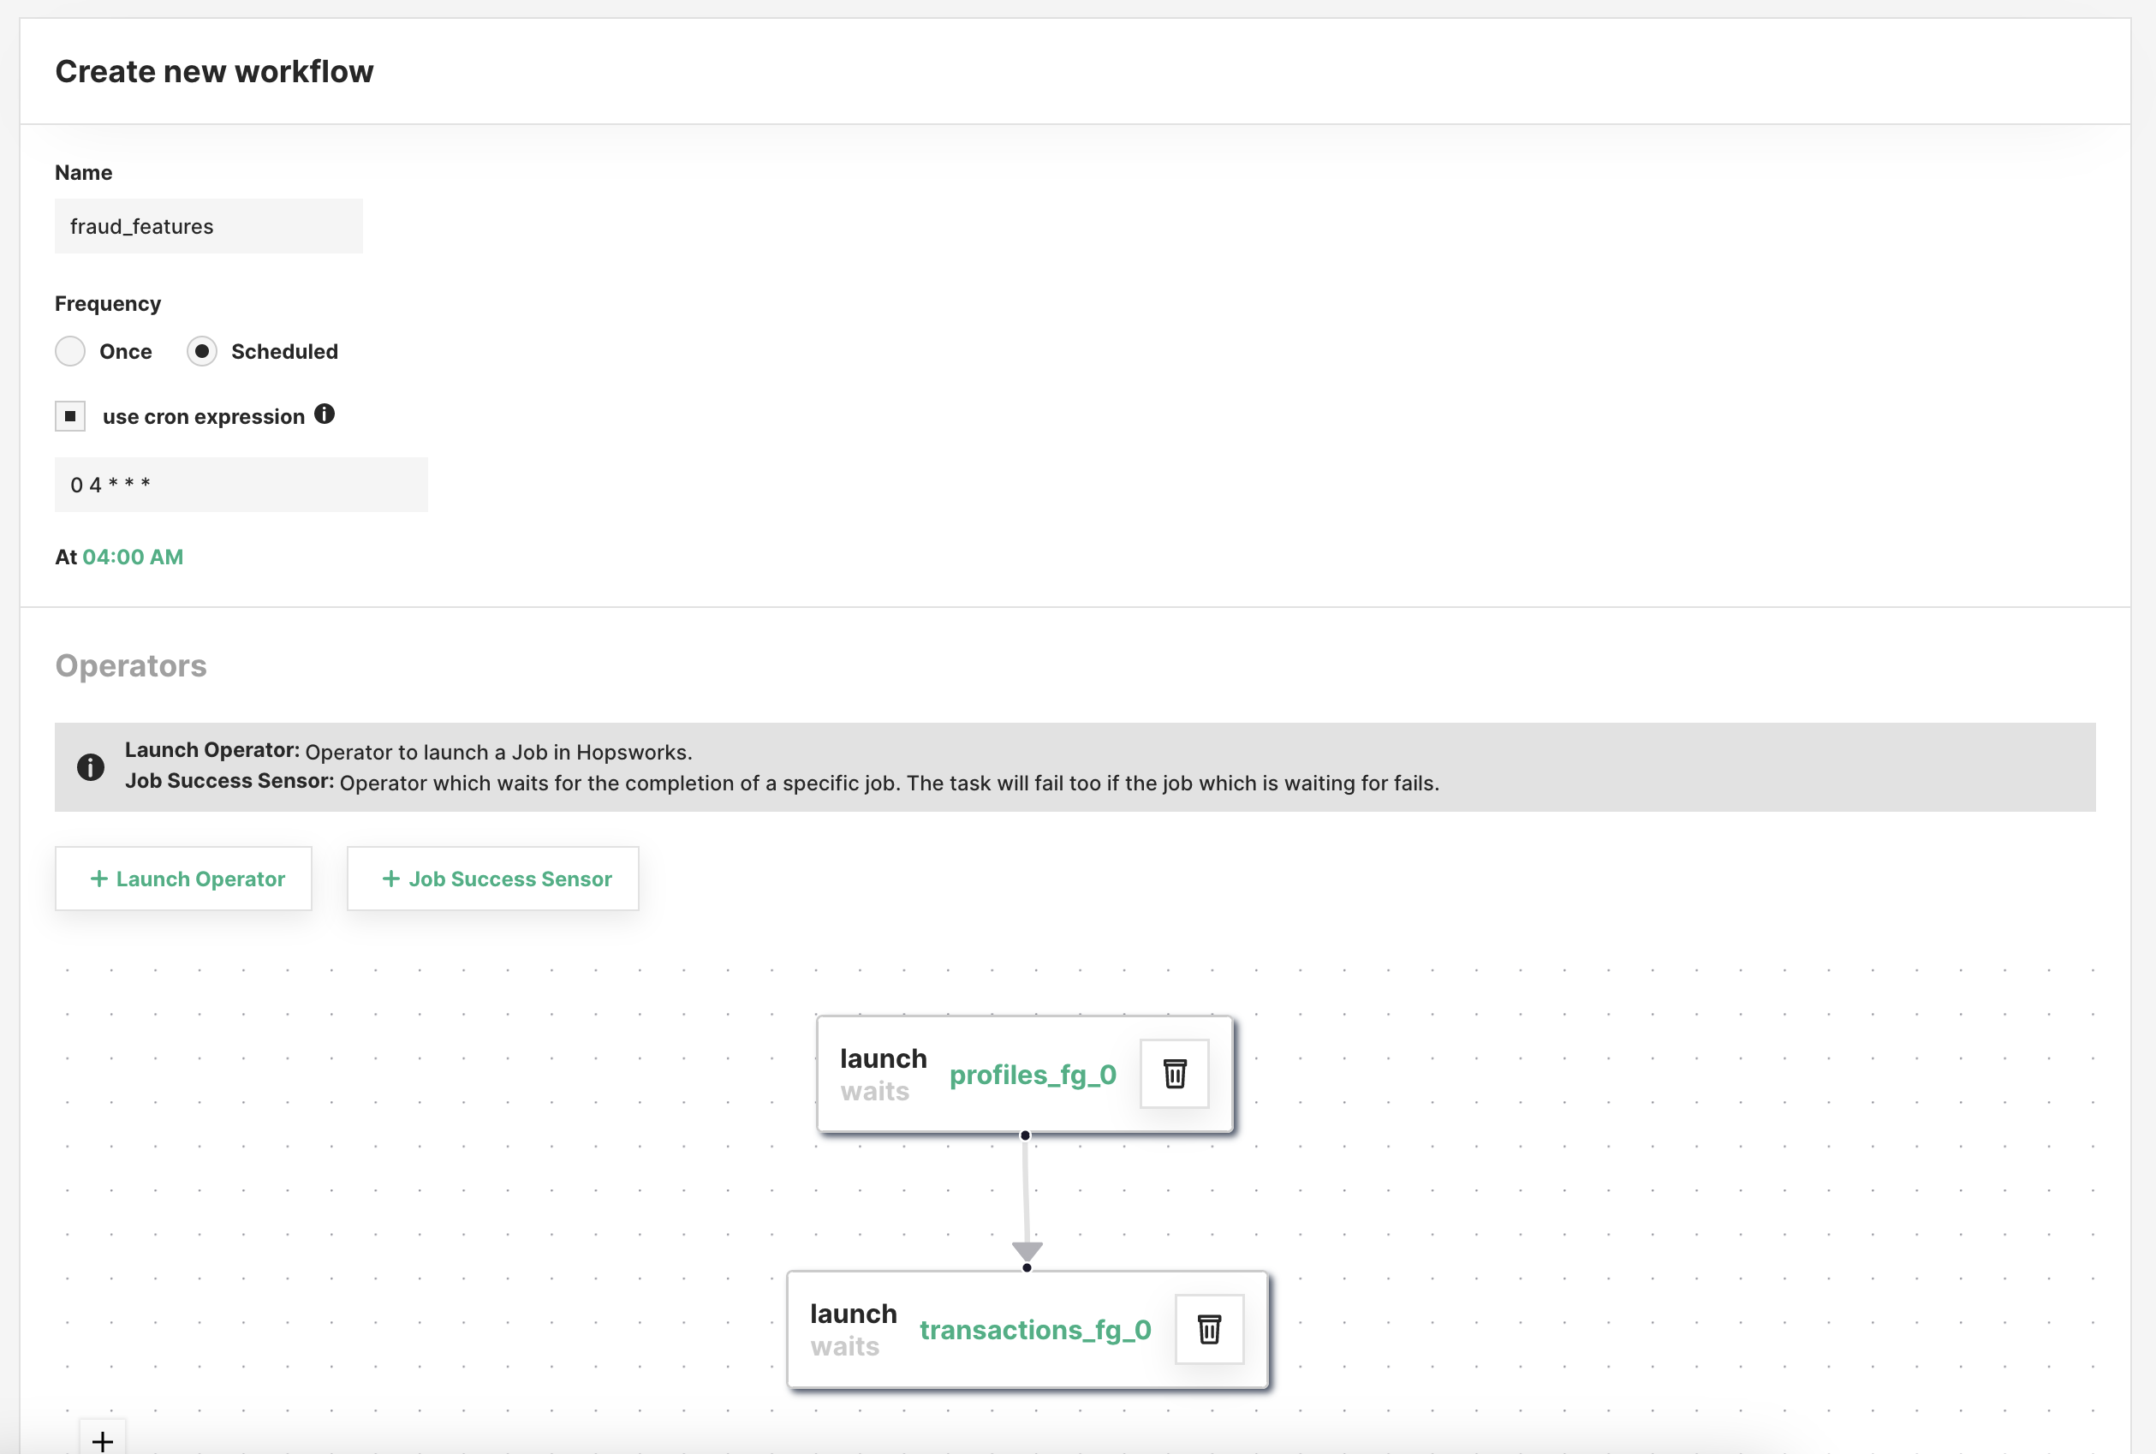2156x1454 pixels.
Task: Select the transactions_fg_0 job name
Action: click(x=1036, y=1330)
